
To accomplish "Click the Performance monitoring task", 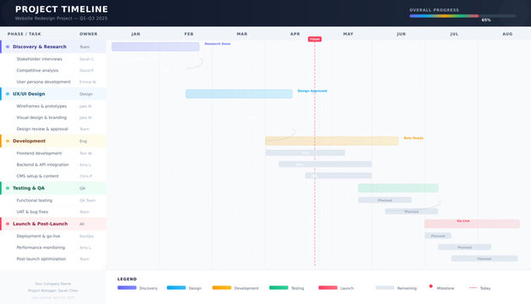I will pyautogui.click(x=41, y=247).
